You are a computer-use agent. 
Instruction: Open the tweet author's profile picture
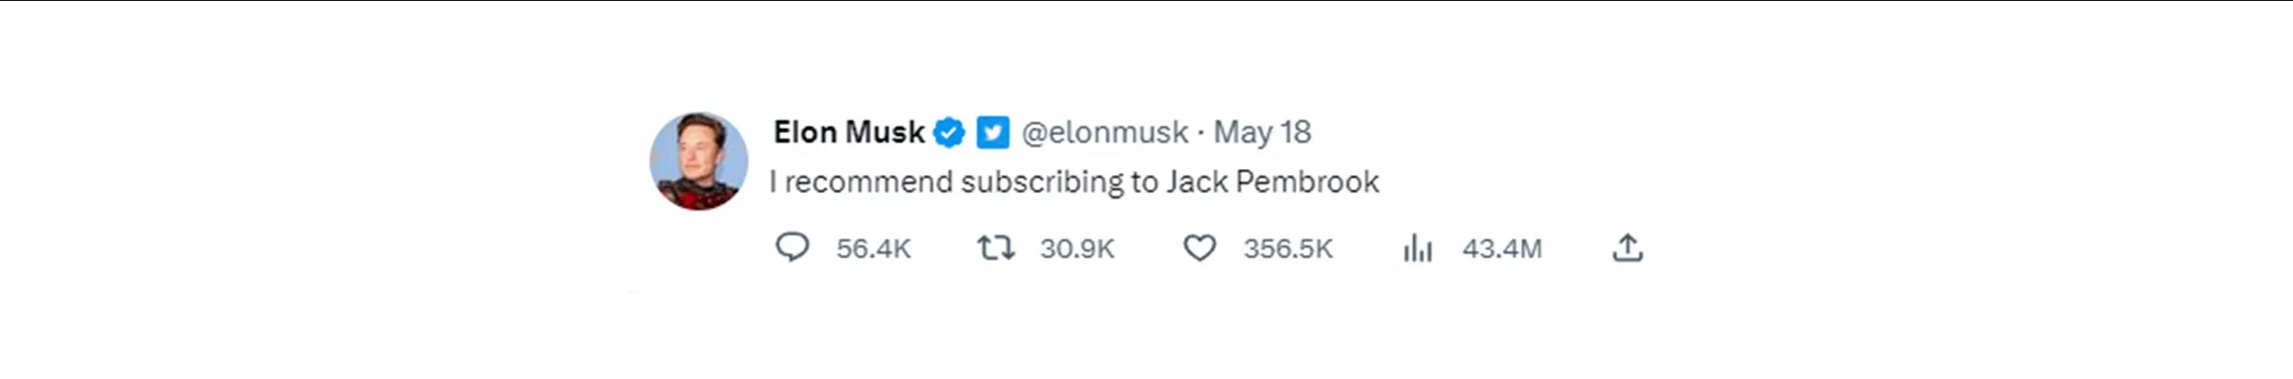click(699, 161)
